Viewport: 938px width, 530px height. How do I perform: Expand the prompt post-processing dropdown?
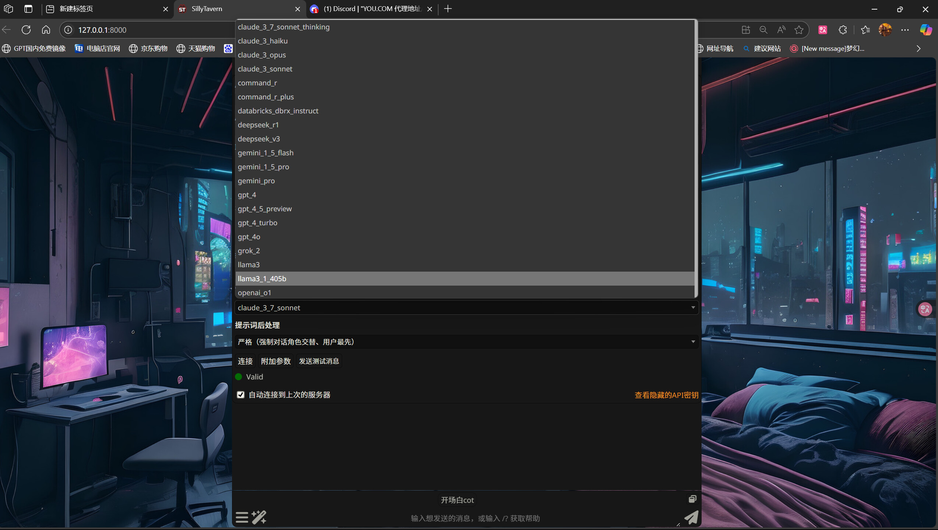(466, 342)
